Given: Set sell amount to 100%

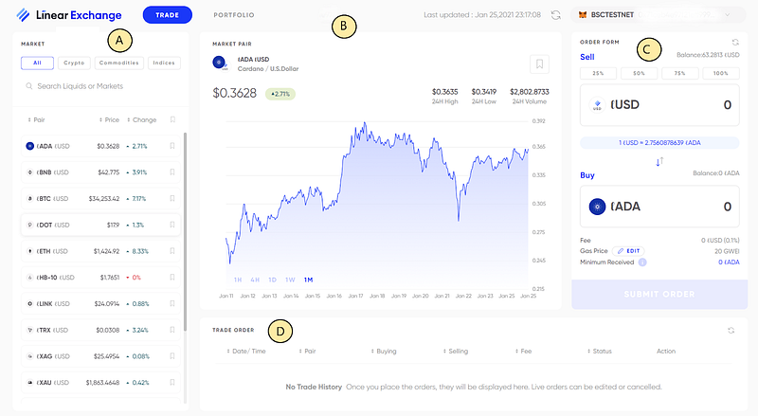Looking at the screenshot, I should (721, 73).
